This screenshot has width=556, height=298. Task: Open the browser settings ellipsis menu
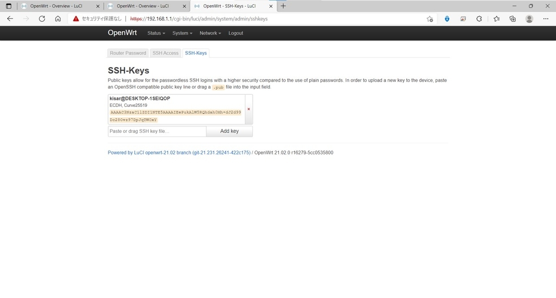(x=545, y=19)
